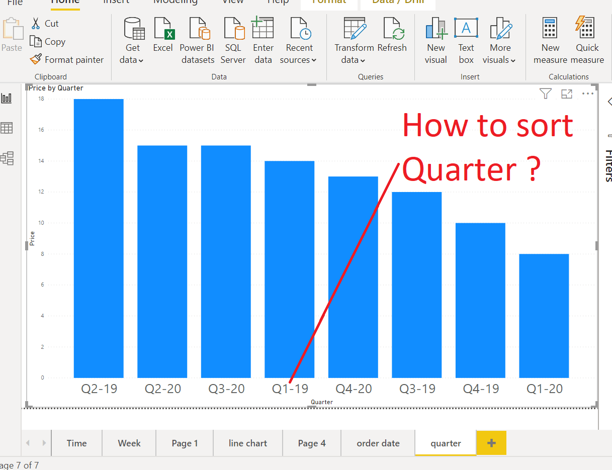Click the Price by Quarter chart title
This screenshot has width=612, height=470.
(x=56, y=88)
